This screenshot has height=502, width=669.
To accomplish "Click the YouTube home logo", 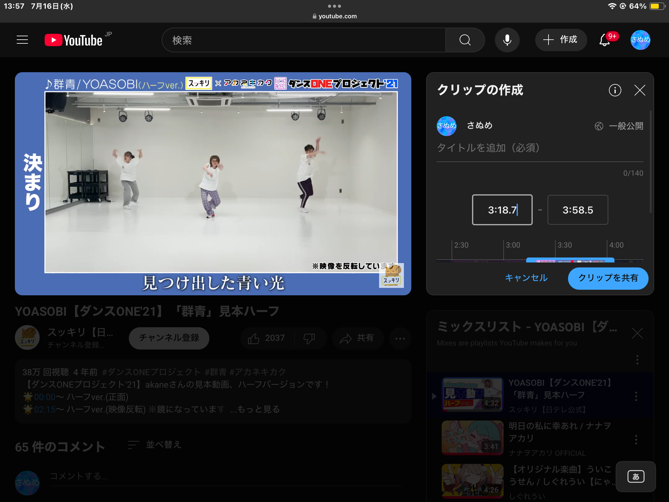I will tap(74, 40).
